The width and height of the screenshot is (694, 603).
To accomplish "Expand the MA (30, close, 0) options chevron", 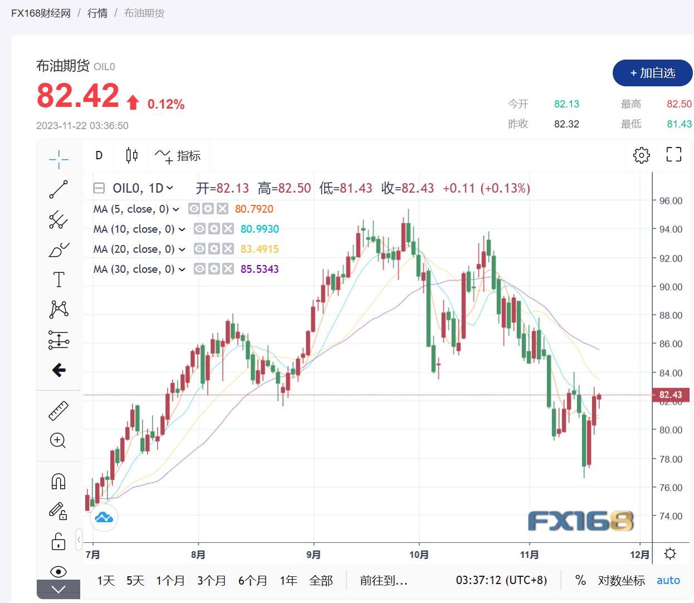I will [182, 269].
